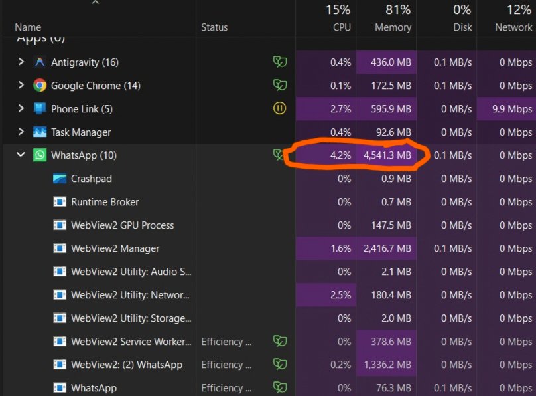Click the 595.9 MB memory value
Screen dimensions: 536x396
[x=391, y=109]
